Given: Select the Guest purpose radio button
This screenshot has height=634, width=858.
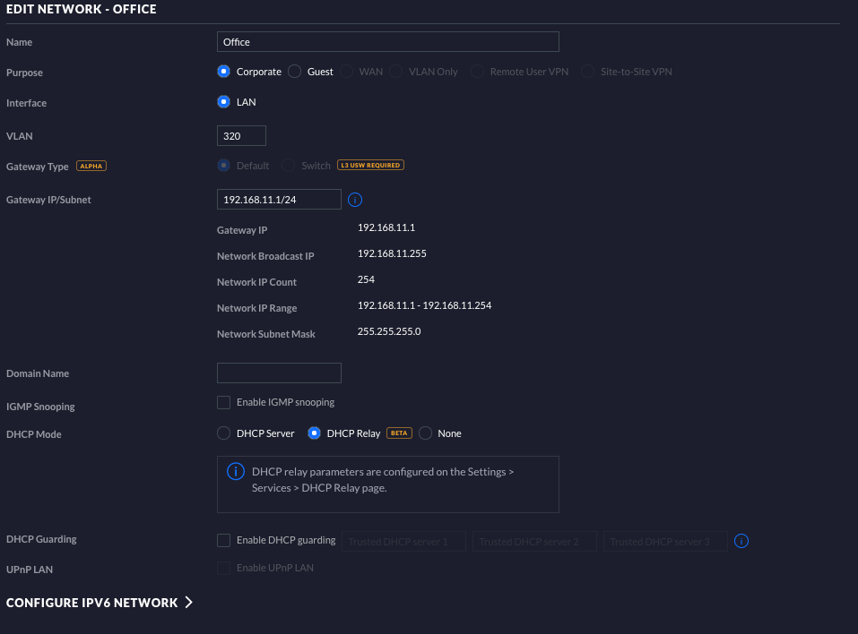Looking at the screenshot, I should (295, 72).
